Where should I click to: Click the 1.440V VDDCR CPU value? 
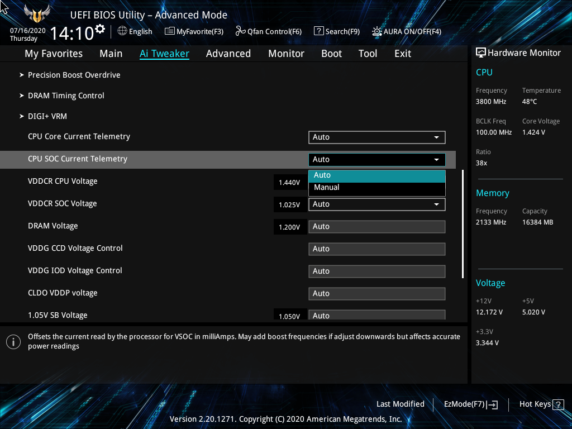point(289,183)
